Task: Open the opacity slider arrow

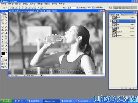Action: tap(93, 8)
